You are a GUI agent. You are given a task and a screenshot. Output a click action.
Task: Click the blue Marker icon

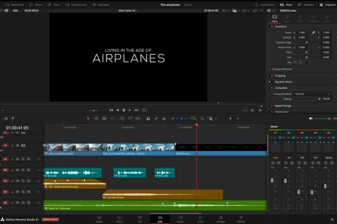click(x=182, y=119)
